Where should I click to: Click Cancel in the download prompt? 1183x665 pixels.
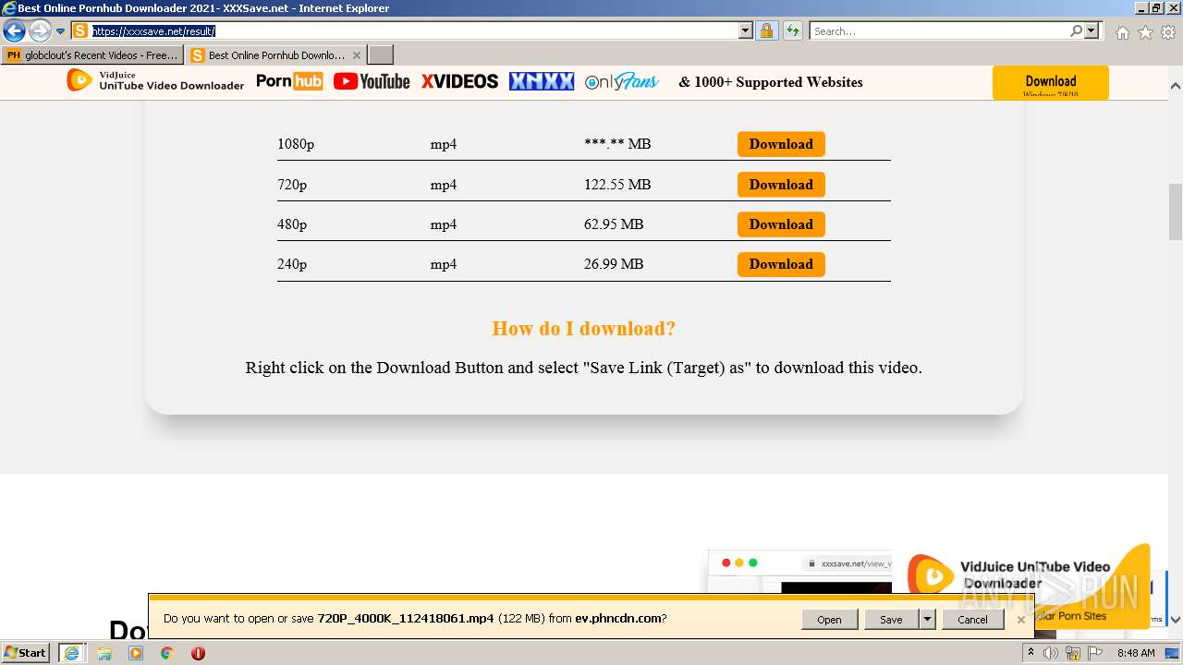pyautogui.click(x=972, y=620)
